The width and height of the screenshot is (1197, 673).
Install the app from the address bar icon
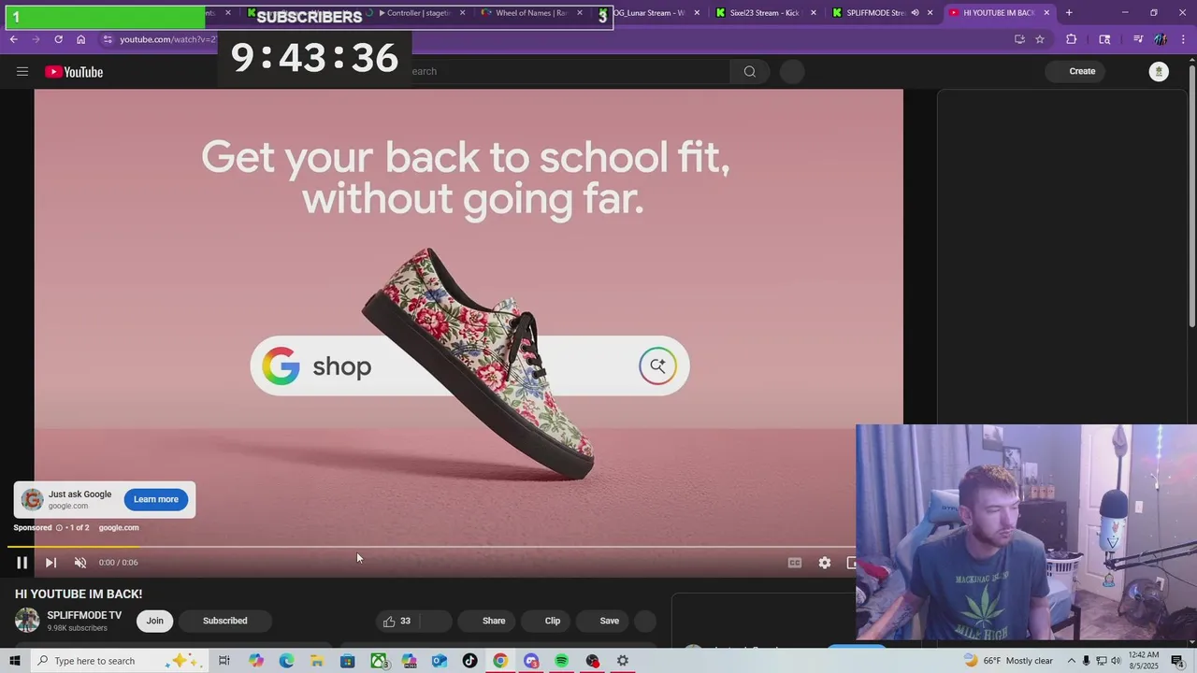(x=1019, y=39)
